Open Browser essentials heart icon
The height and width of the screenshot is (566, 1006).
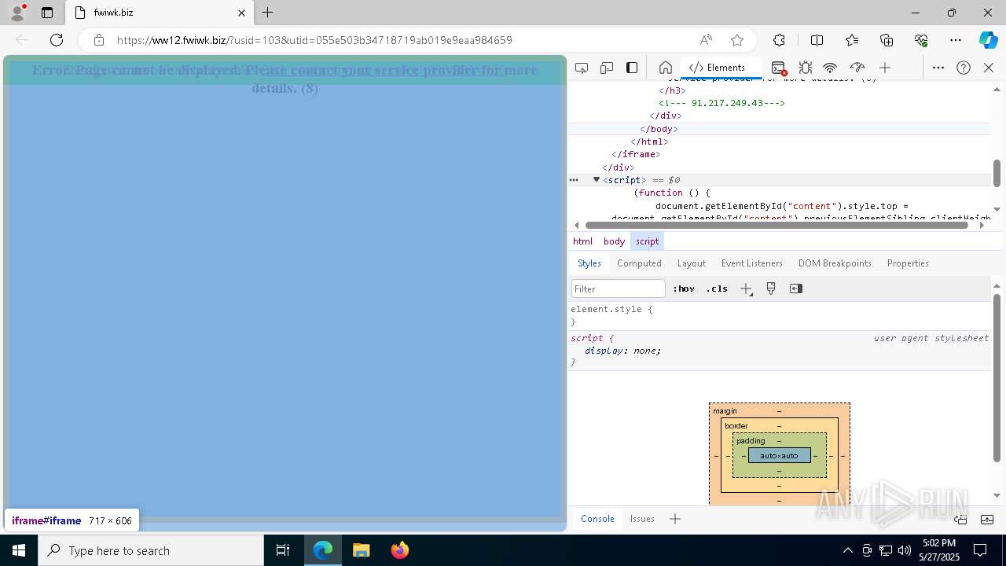click(x=921, y=40)
